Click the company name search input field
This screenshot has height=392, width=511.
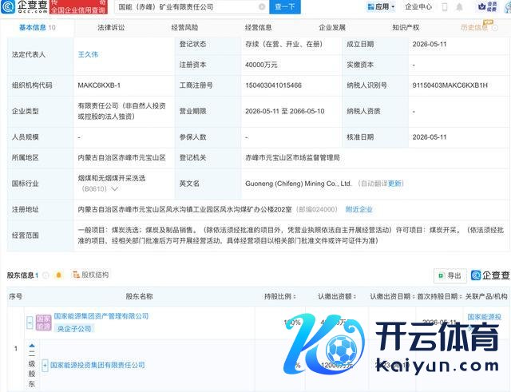[188, 6]
